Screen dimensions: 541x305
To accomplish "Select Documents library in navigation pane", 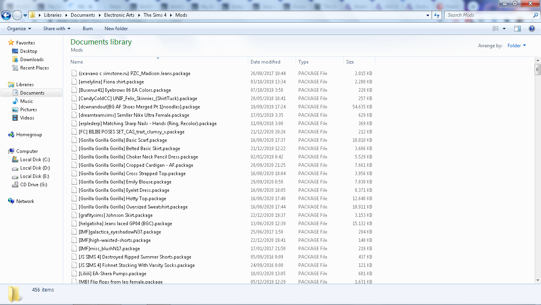I will pyautogui.click(x=32, y=93).
